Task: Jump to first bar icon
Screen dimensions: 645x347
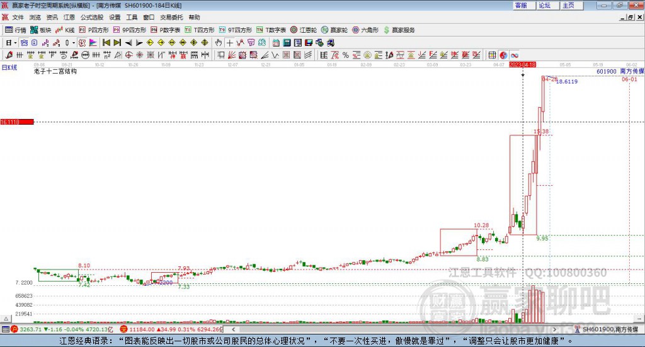Action: pyautogui.click(x=106, y=43)
